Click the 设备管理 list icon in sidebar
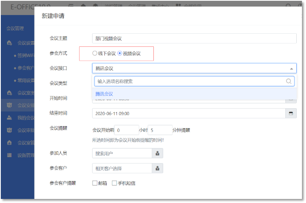The image size is (306, 203). 9,155
